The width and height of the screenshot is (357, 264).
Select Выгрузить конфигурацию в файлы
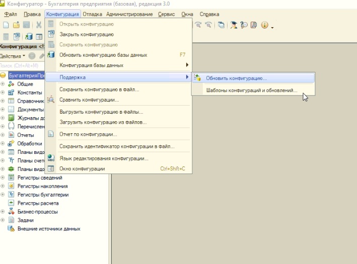(118, 112)
